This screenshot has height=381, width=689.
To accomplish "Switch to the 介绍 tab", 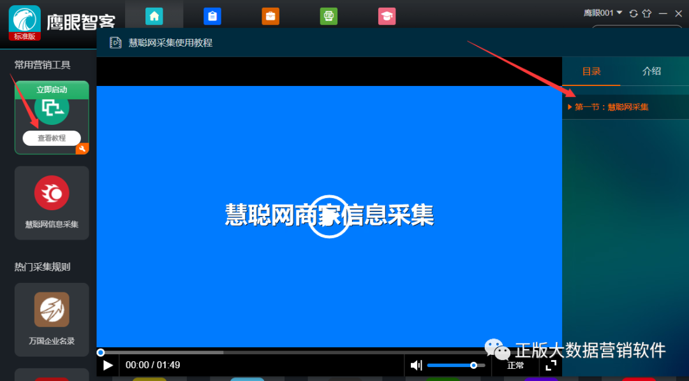I will [653, 71].
